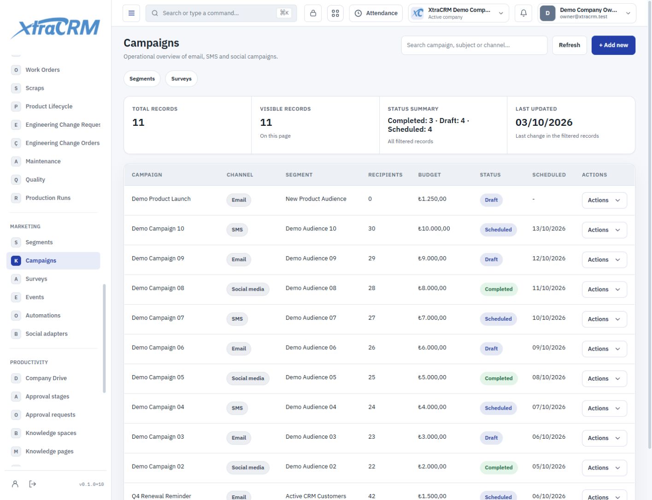Click the Refresh button
The image size is (652, 500).
point(570,45)
